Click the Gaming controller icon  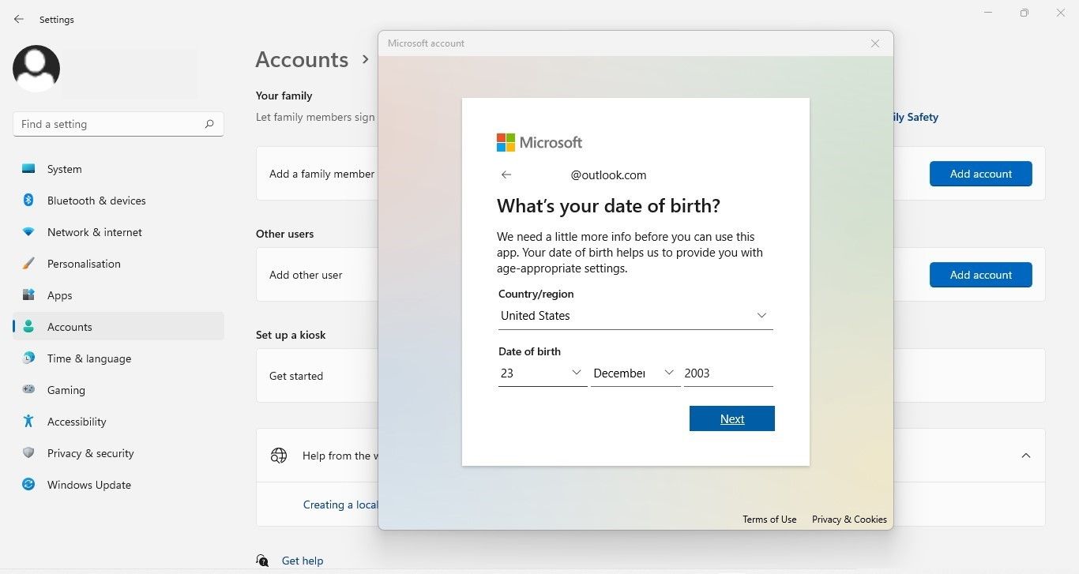[28, 390]
